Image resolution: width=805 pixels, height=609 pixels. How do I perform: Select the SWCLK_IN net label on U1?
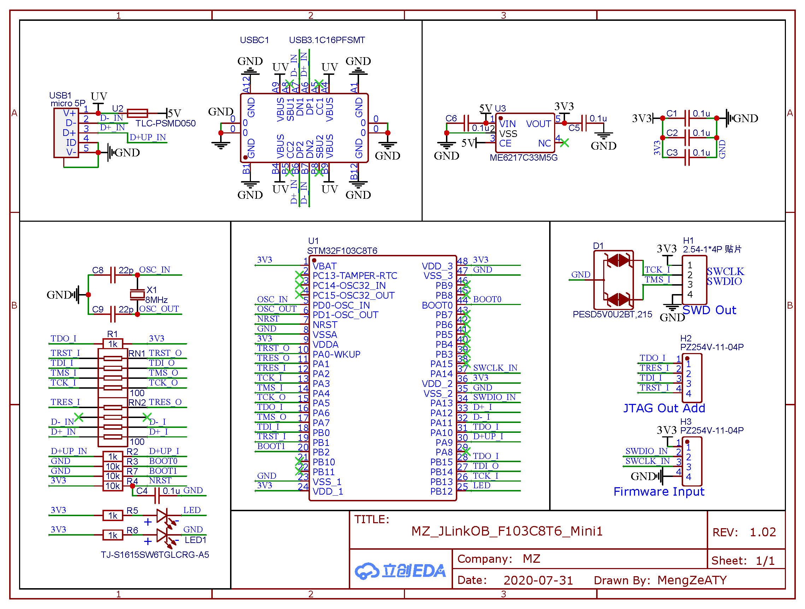coord(495,368)
